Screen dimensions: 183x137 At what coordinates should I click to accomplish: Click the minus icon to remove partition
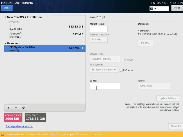[x=16, y=108]
